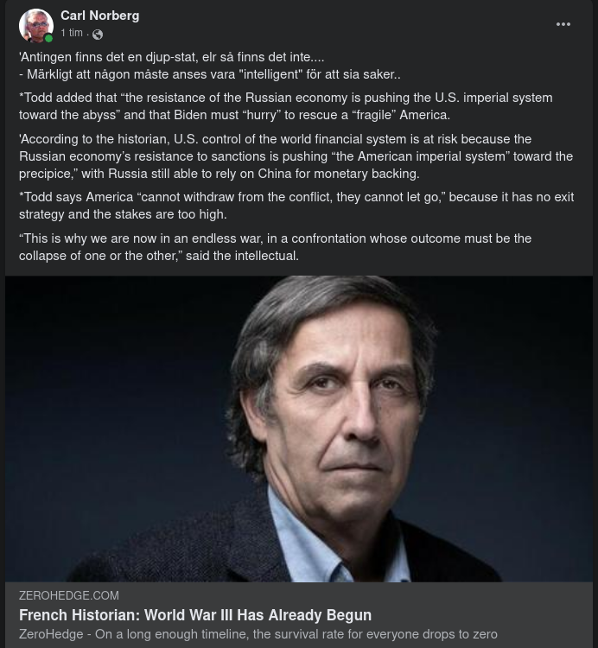The width and height of the screenshot is (598, 648).
Task: Click the 'According to the historian' paragraph
Action: [296, 156]
